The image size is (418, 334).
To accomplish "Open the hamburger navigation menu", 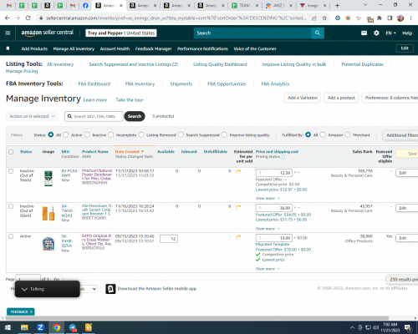I will [8, 33].
